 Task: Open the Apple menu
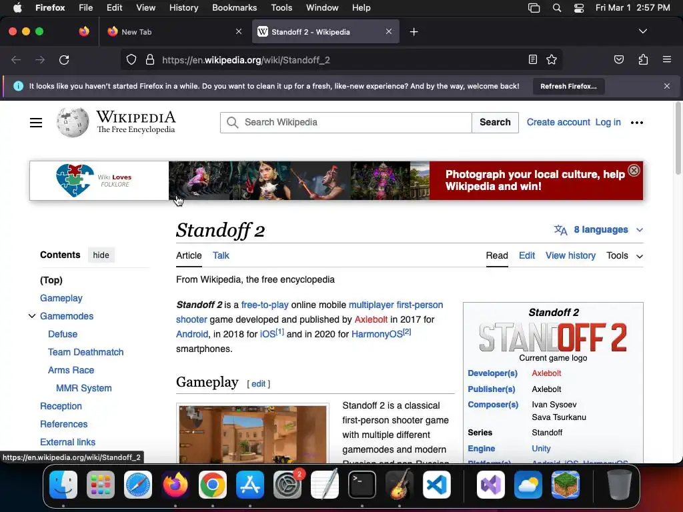[17, 8]
